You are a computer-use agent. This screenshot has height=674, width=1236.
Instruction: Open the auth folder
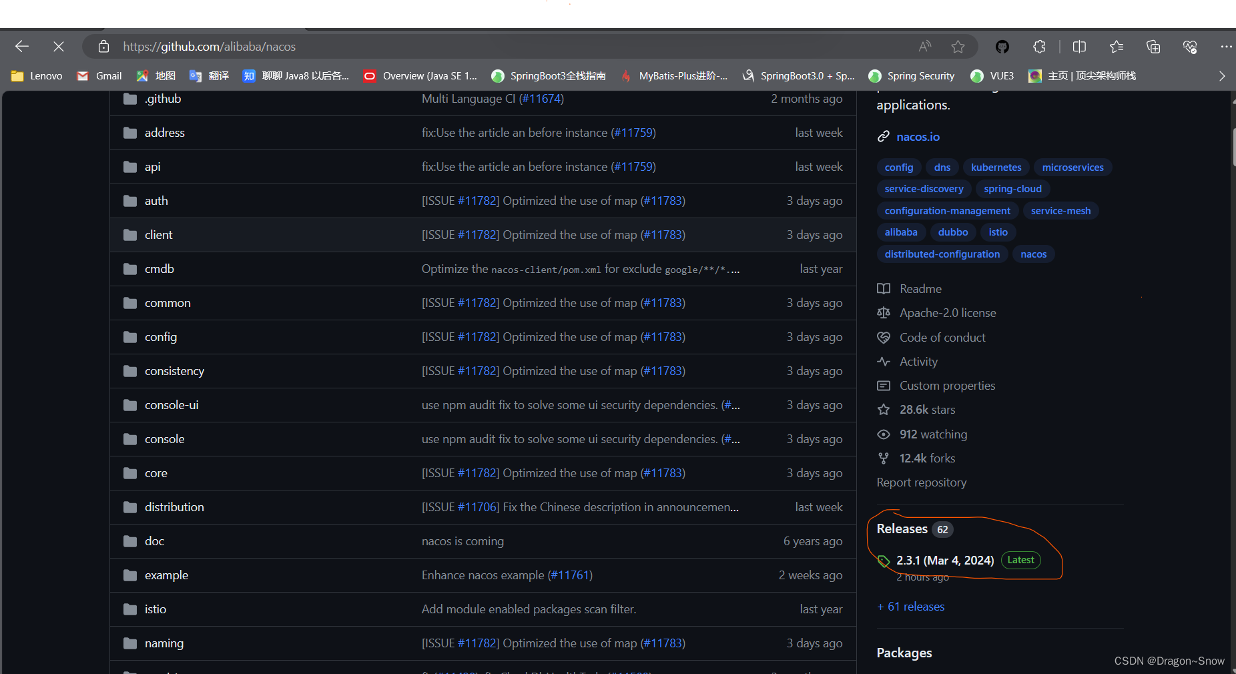point(156,201)
